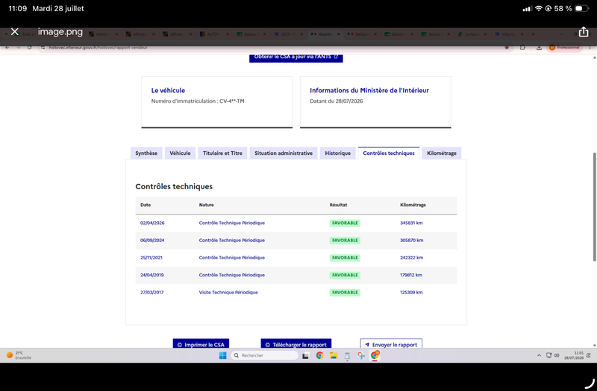
Task: Click the Résultat column header
Action: pos(338,205)
